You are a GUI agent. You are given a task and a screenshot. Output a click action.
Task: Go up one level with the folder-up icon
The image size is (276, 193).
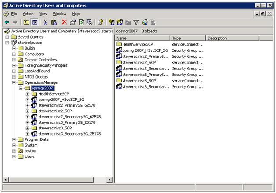(26, 22)
